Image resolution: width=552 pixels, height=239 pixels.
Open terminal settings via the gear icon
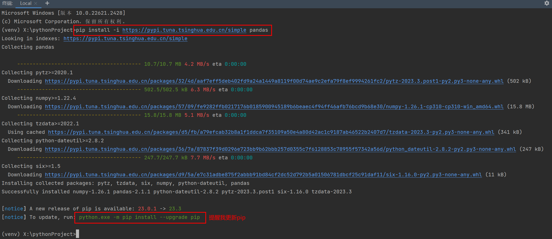pyautogui.click(x=547, y=3)
